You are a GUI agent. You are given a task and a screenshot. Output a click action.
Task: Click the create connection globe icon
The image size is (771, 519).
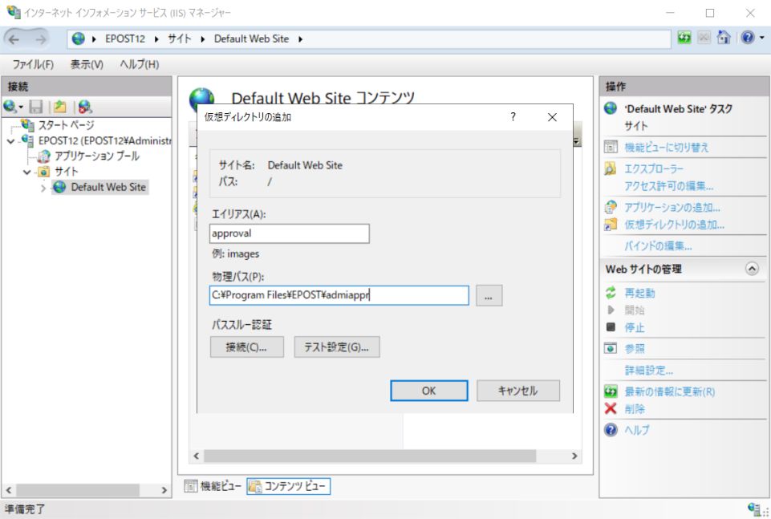click(10, 107)
